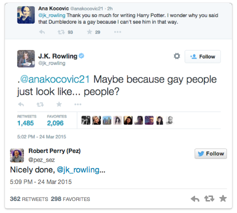View the 1,485 retweets list

coord(26,120)
